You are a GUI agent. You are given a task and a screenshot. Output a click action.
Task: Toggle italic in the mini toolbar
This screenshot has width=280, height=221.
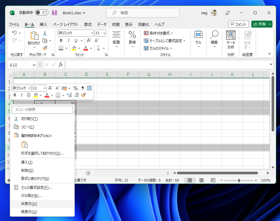point(21,95)
